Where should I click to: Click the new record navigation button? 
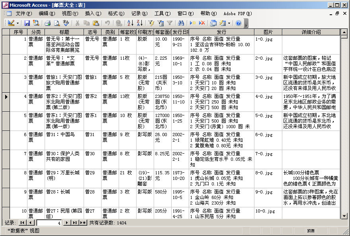83,222
